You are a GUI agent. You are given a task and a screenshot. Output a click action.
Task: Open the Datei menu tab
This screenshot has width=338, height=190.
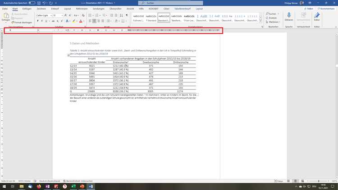5,9
